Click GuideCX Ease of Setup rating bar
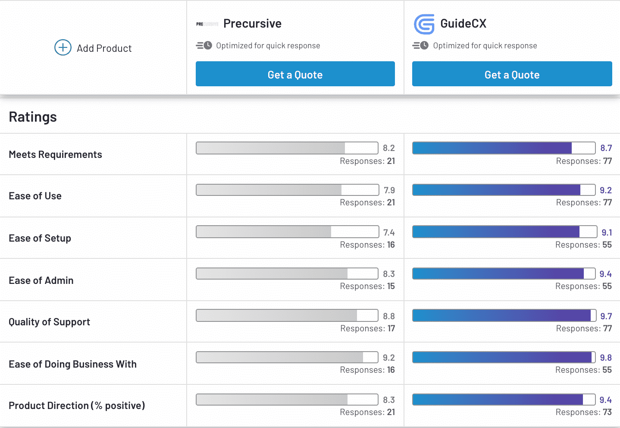This screenshot has width=620, height=428. click(505, 232)
